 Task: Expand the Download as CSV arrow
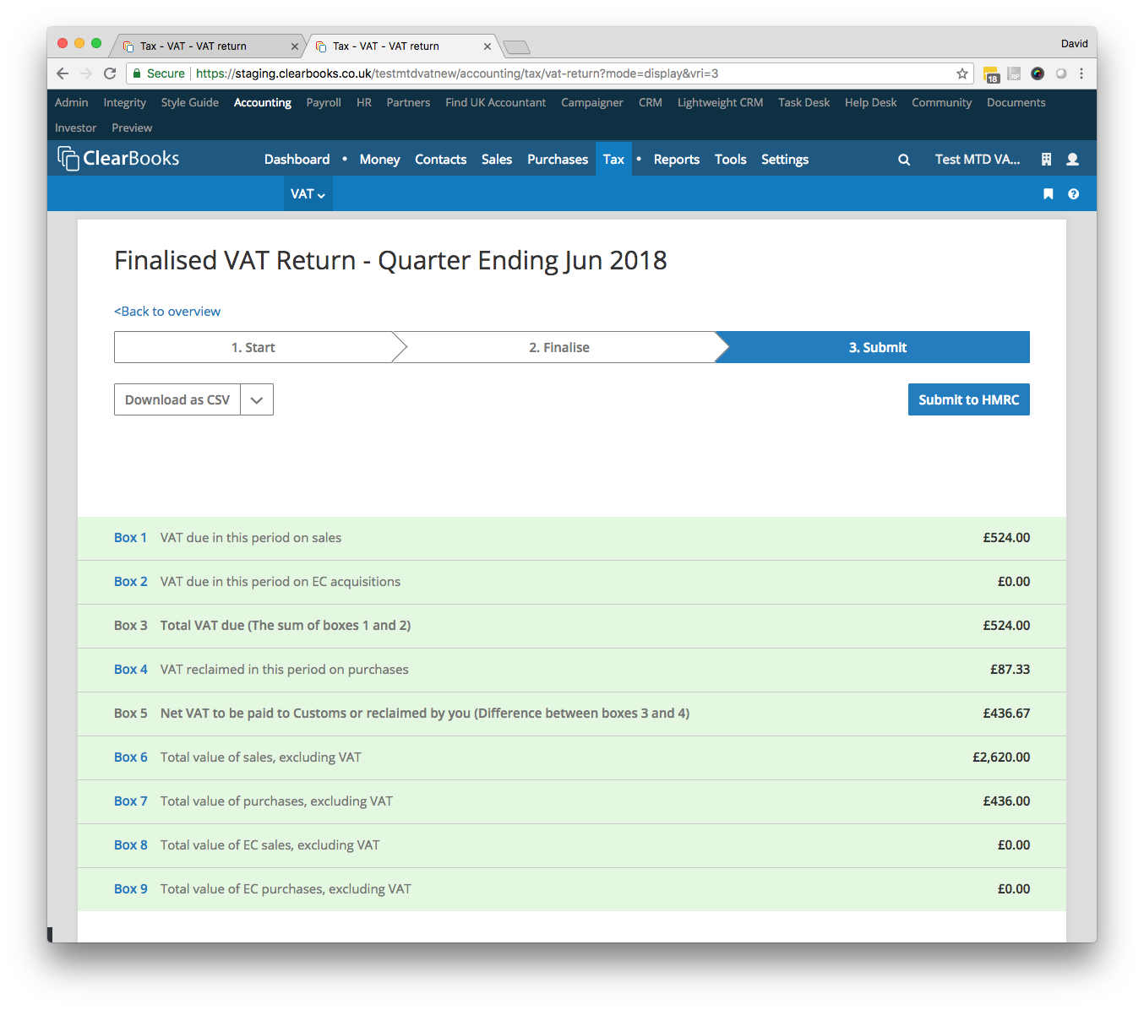tap(257, 399)
